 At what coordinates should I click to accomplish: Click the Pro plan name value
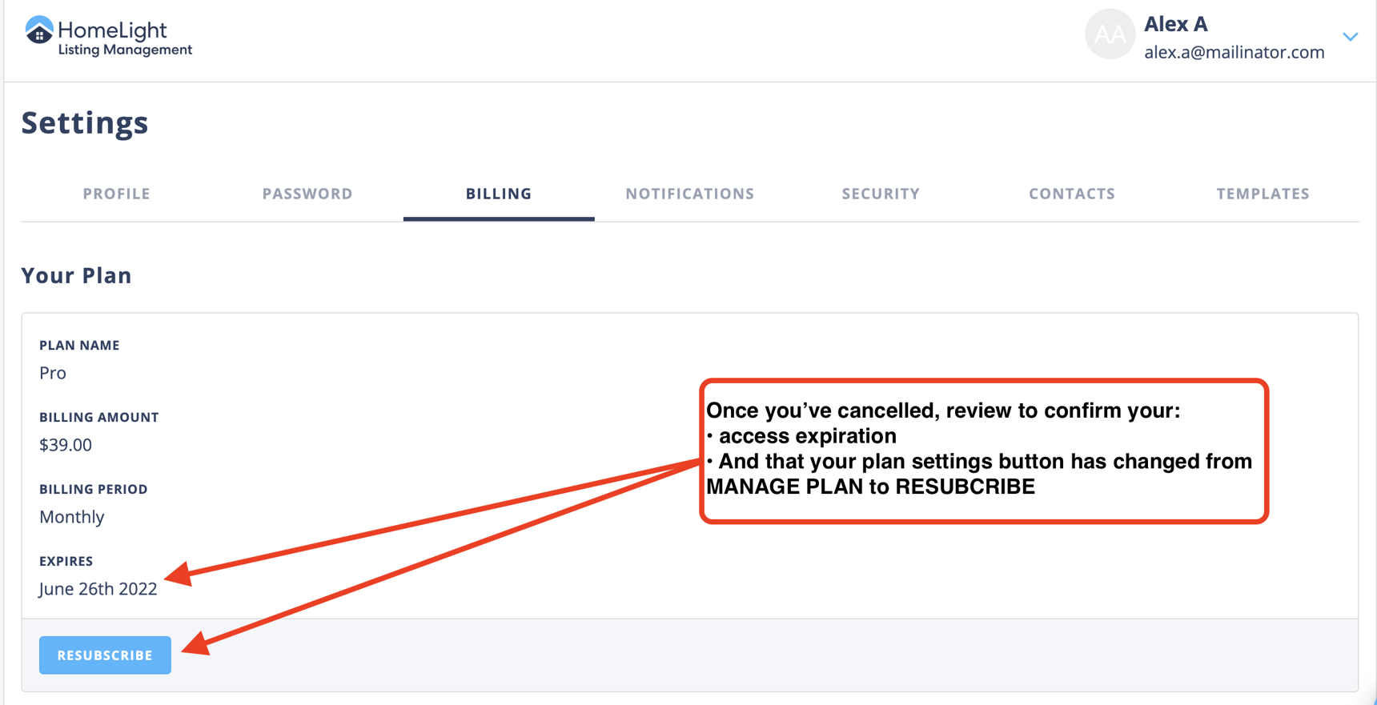coord(53,373)
